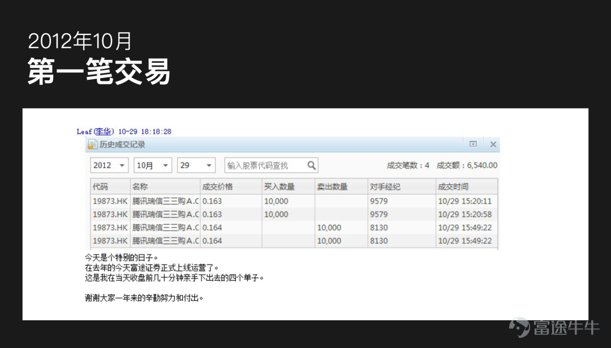Click the line 今天是个特别的日子。

coord(122,258)
